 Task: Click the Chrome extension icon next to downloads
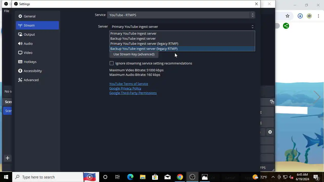click(309, 16)
